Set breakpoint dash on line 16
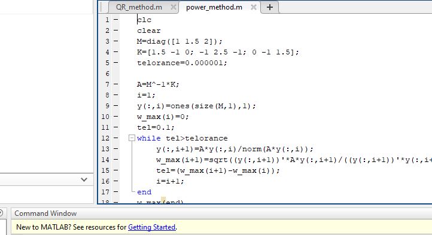The width and height of the screenshot is (432, 235). click(115, 181)
